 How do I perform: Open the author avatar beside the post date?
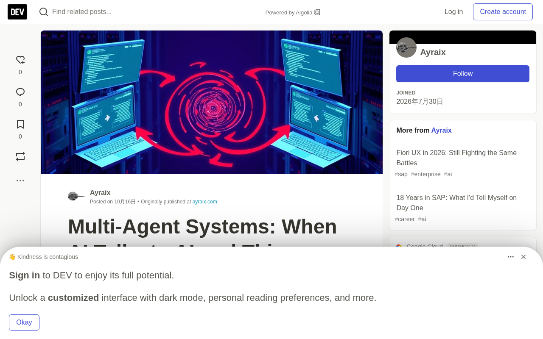click(76, 196)
